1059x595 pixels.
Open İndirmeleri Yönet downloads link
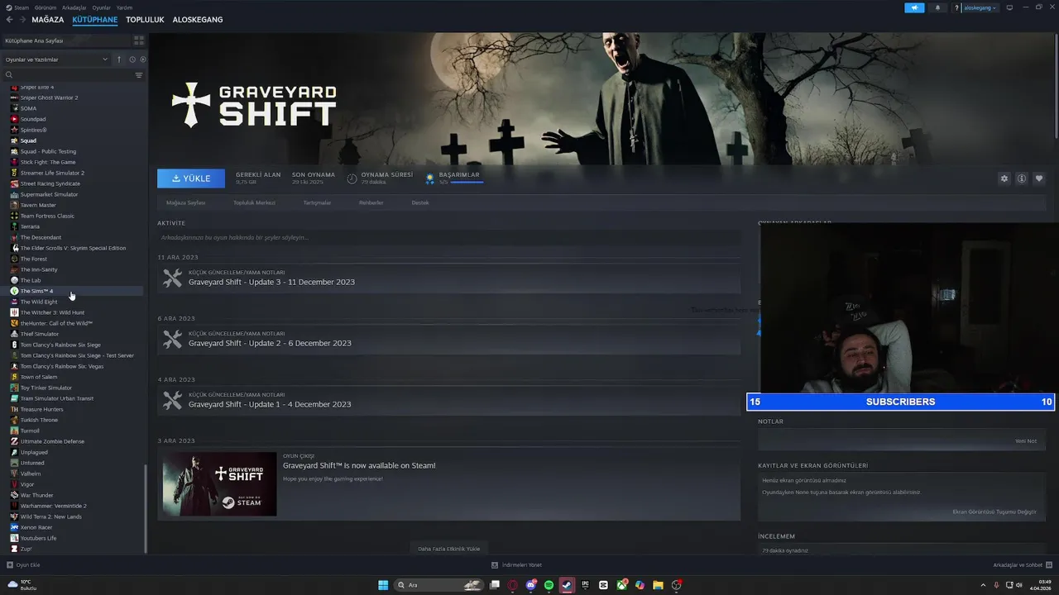point(516,565)
